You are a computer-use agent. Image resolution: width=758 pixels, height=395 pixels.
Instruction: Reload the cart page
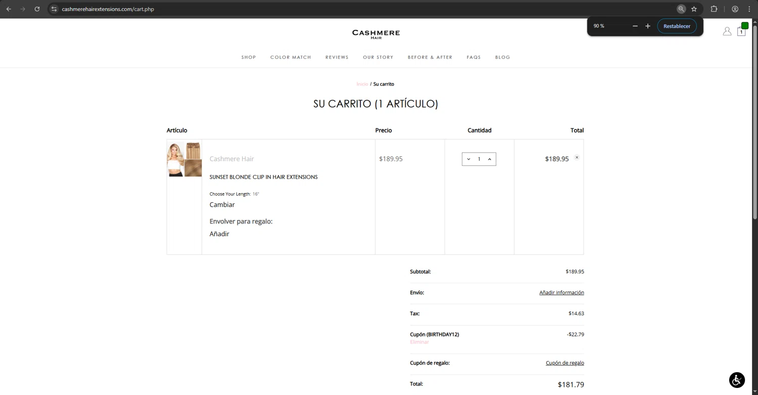pos(37,9)
